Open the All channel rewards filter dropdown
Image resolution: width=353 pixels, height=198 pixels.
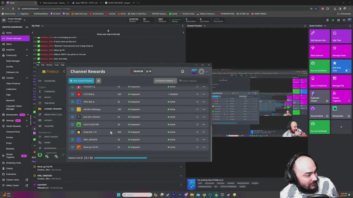pos(165,81)
